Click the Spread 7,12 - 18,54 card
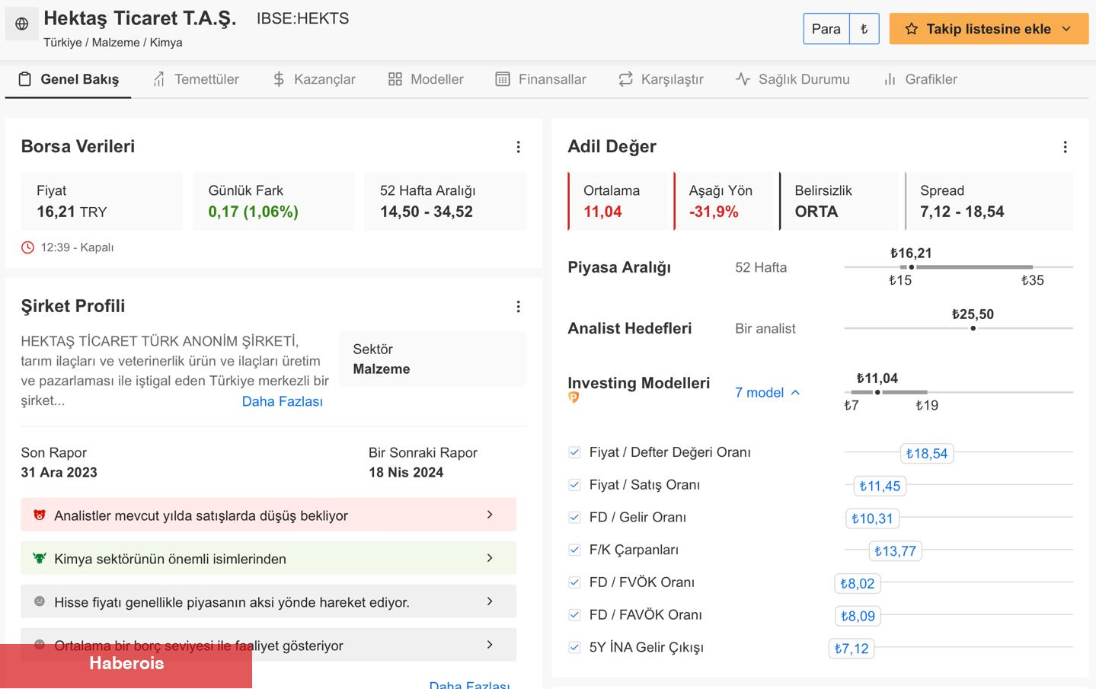This screenshot has width=1096, height=689. [x=989, y=201]
